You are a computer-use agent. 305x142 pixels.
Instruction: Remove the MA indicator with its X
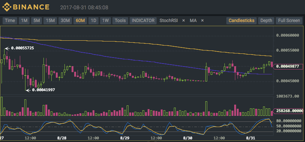click(x=202, y=21)
